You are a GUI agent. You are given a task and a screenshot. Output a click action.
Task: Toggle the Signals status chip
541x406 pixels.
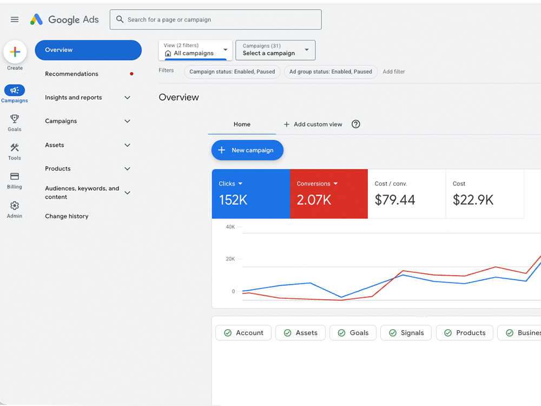pos(406,333)
